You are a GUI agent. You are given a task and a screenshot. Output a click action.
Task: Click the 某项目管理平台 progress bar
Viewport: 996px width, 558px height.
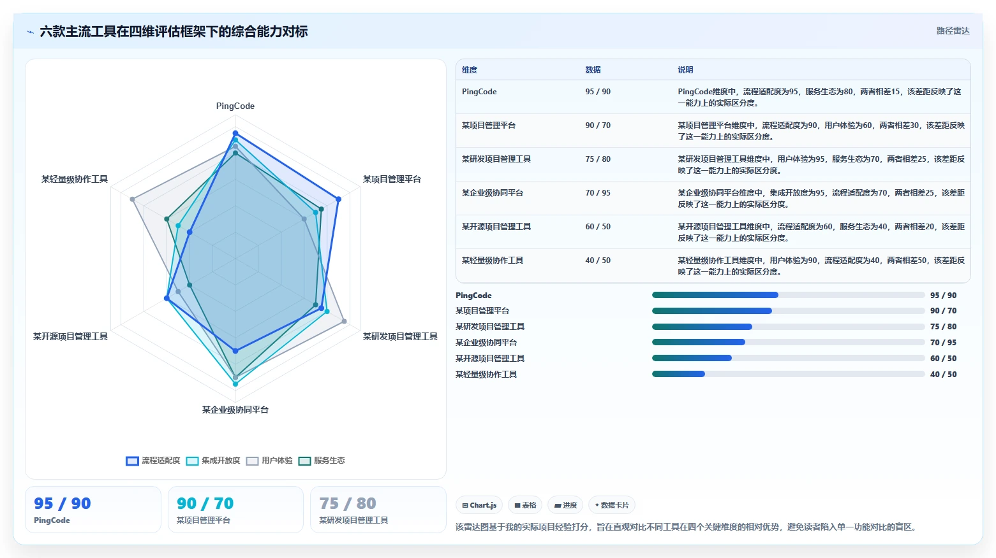(x=789, y=311)
